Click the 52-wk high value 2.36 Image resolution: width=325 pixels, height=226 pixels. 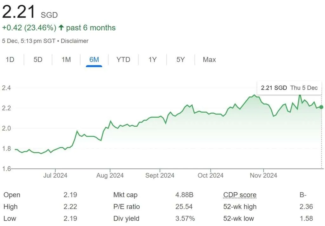pyautogui.click(x=306, y=207)
